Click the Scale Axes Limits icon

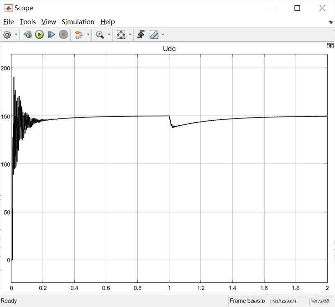121,34
